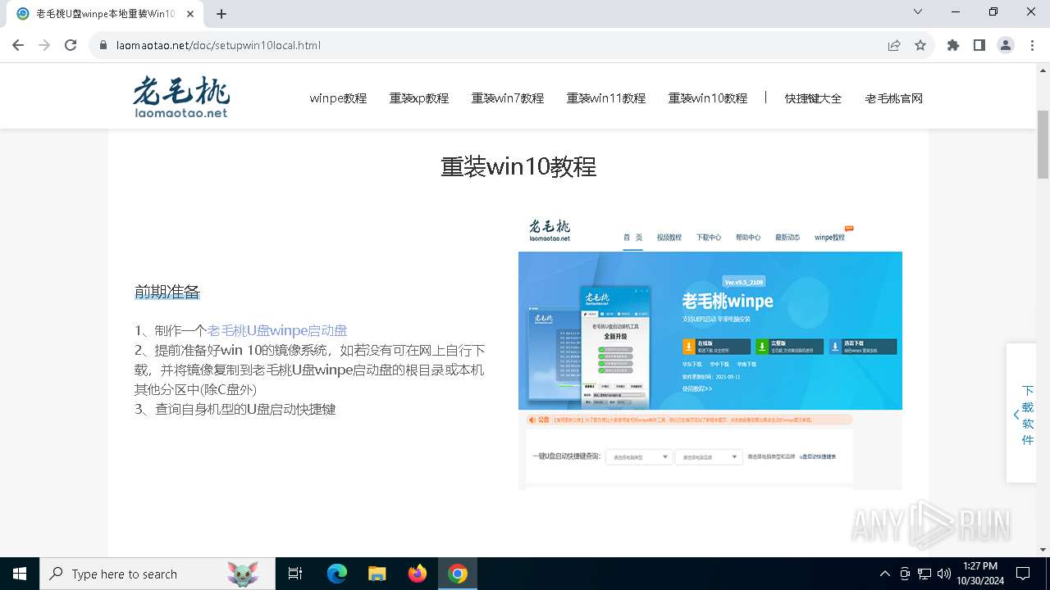Open tab search dropdown arrow

[x=918, y=12]
